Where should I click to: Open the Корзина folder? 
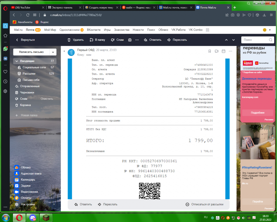tap(35, 105)
